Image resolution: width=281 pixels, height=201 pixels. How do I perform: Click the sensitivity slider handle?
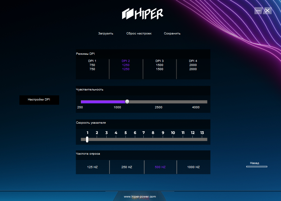tap(127, 102)
